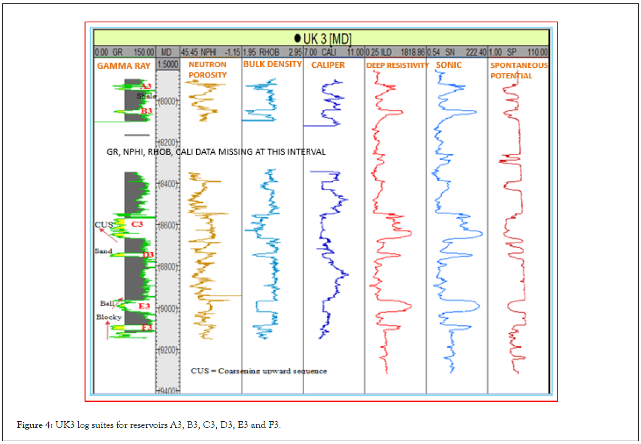
Task: Click the 9000 depth marker
Action: (x=167, y=308)
